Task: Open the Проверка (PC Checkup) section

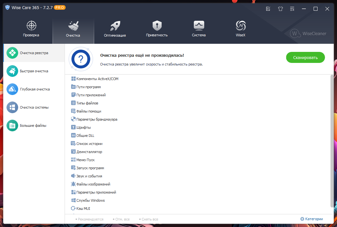Action: 31,29
